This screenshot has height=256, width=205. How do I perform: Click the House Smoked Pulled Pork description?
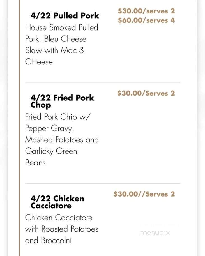pyautogui.click(x=62, y=45)
